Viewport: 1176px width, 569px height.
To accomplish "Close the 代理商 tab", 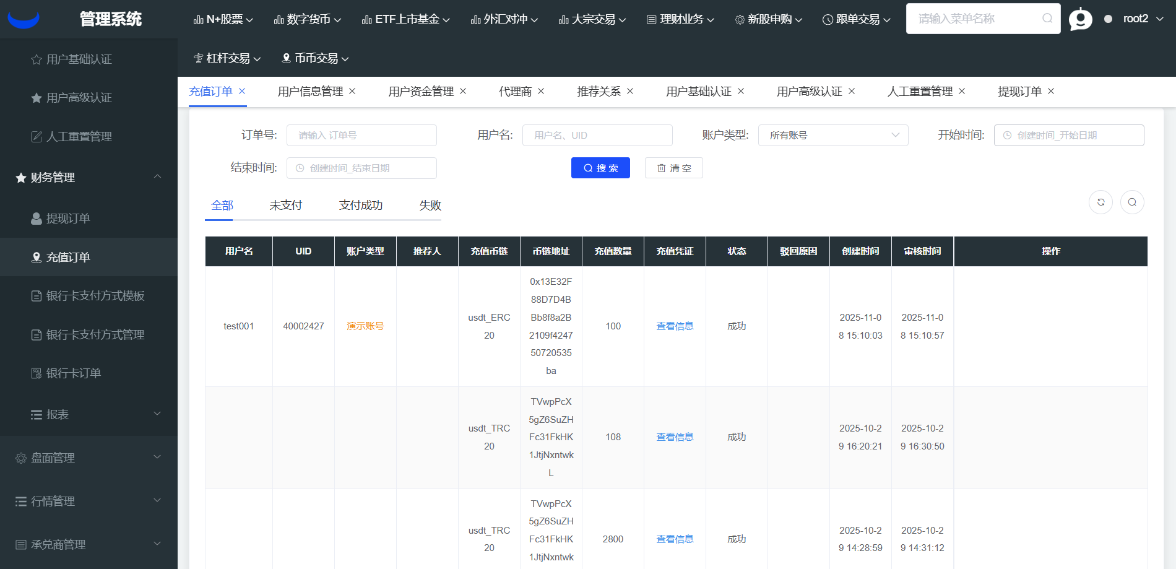I will tap(541, 92).
